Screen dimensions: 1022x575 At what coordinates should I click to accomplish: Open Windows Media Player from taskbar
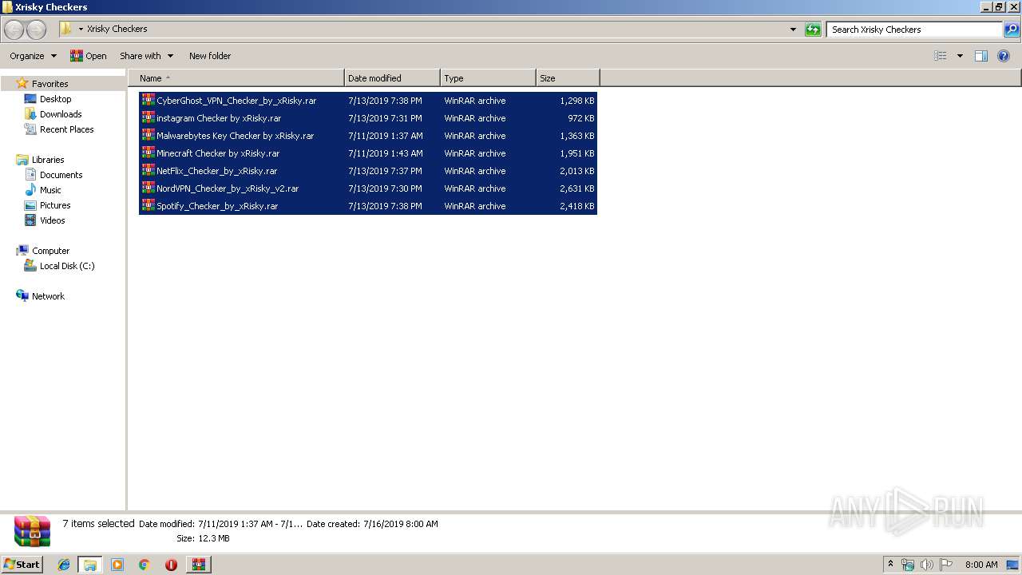117,565
